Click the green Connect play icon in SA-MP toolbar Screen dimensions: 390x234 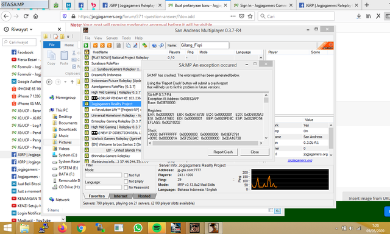point(86,45)
